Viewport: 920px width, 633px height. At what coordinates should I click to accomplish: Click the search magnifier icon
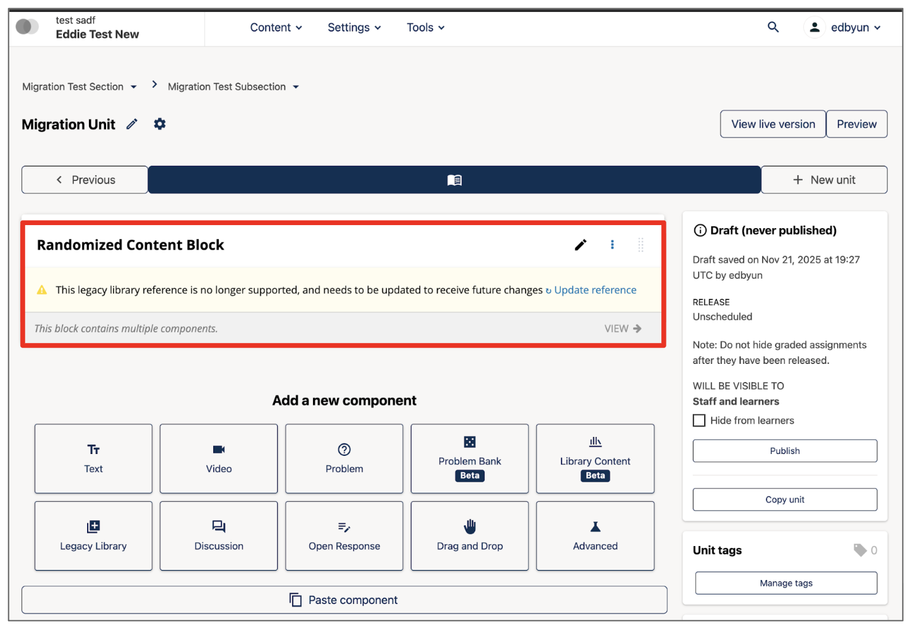(772, 27)
